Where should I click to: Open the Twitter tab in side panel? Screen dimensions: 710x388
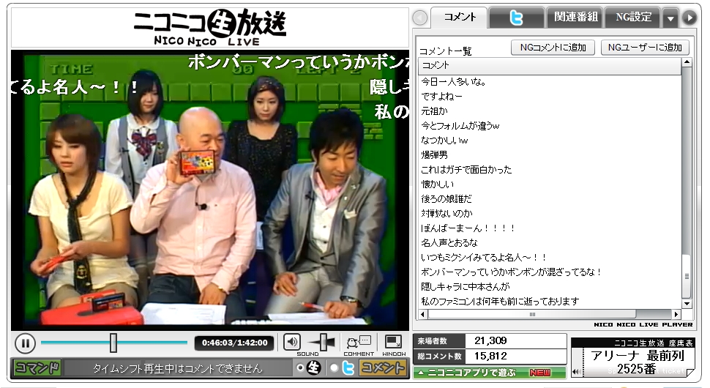tap(516, 18)
